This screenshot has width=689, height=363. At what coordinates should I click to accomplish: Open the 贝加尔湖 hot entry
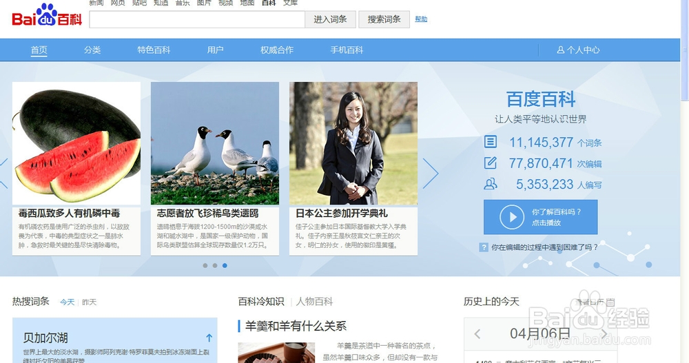pyautogui.click(x=45, y=338)
